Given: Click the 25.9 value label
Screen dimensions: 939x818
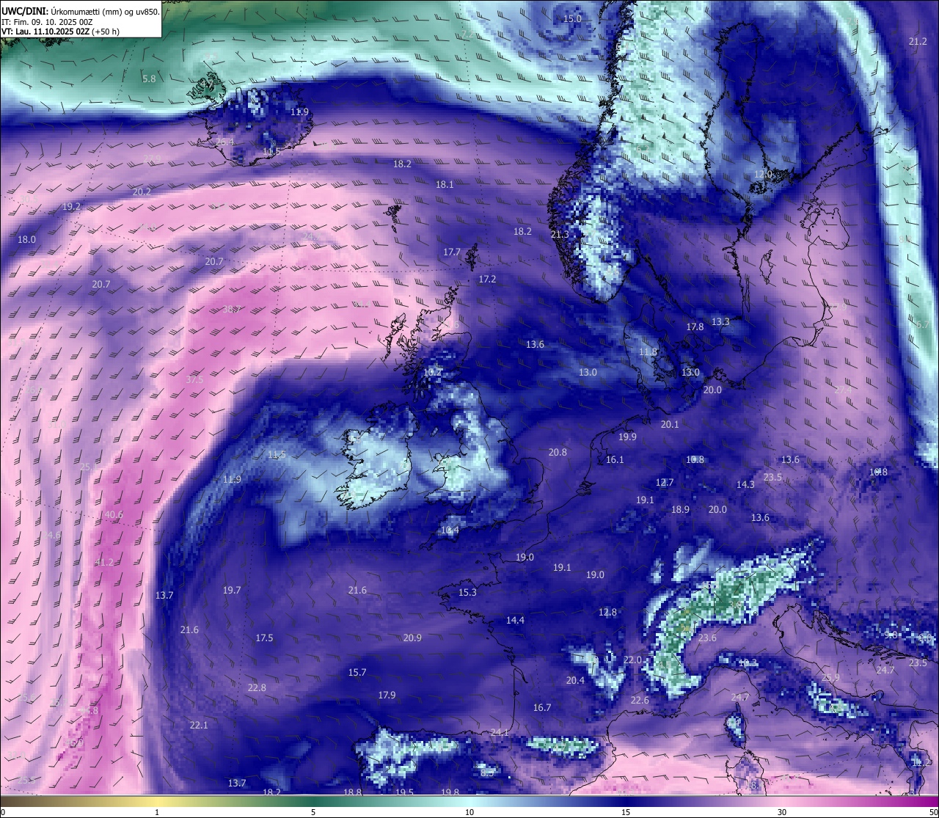Looking at the screenshot, I should click(x=830, y=678).
